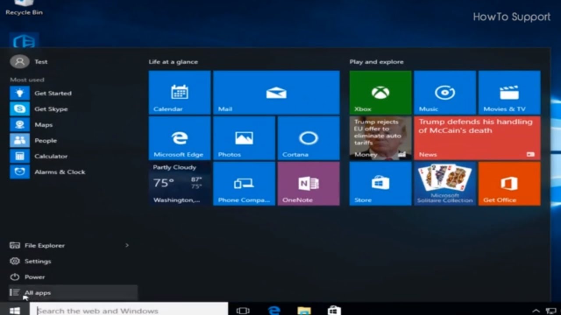Click the Get Skype app icon
The height and width of the screenshot is (315, 561).
20,108
